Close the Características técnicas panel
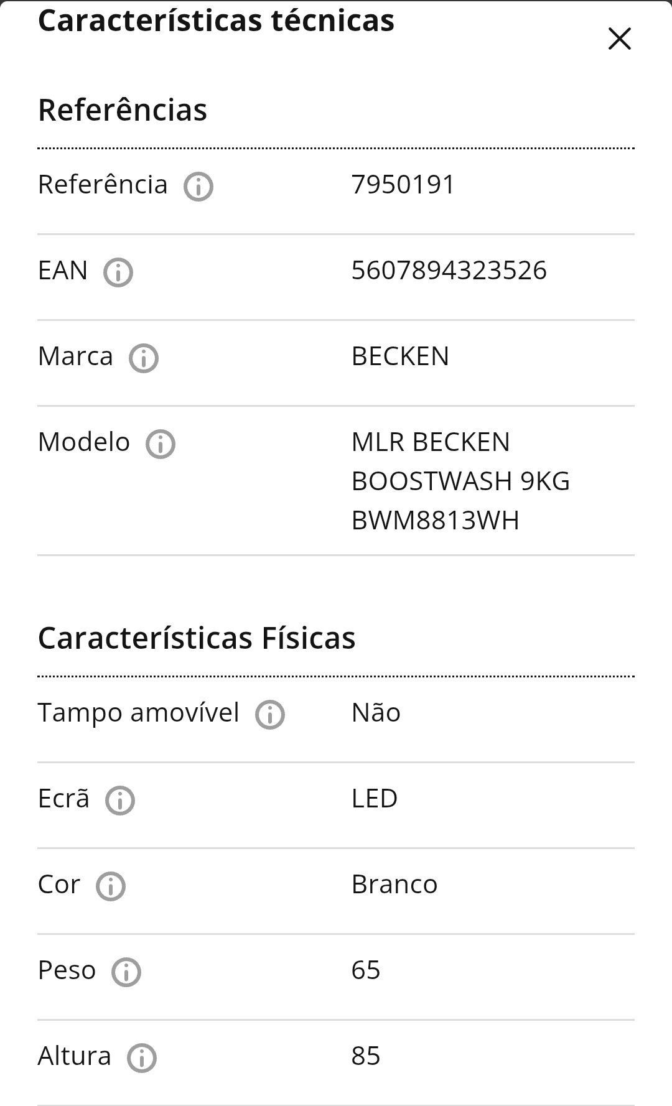Viewport: 672px width, 1106px height. (x=619, y=39)
